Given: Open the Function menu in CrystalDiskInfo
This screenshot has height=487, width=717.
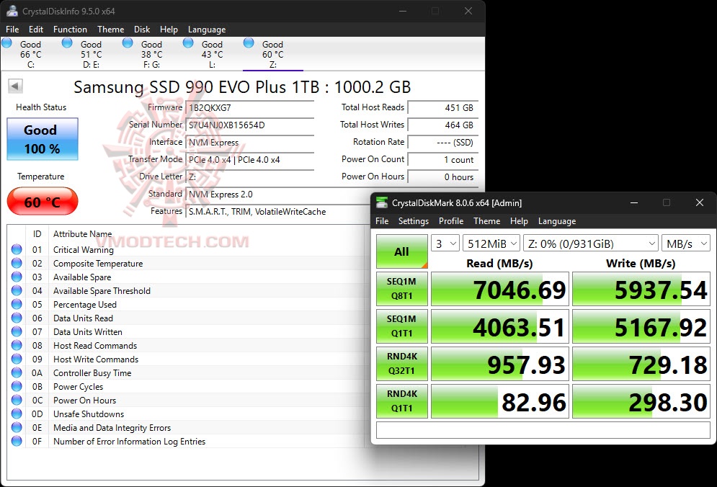Looking at the screenshot, I should click(x=70, y=30).
